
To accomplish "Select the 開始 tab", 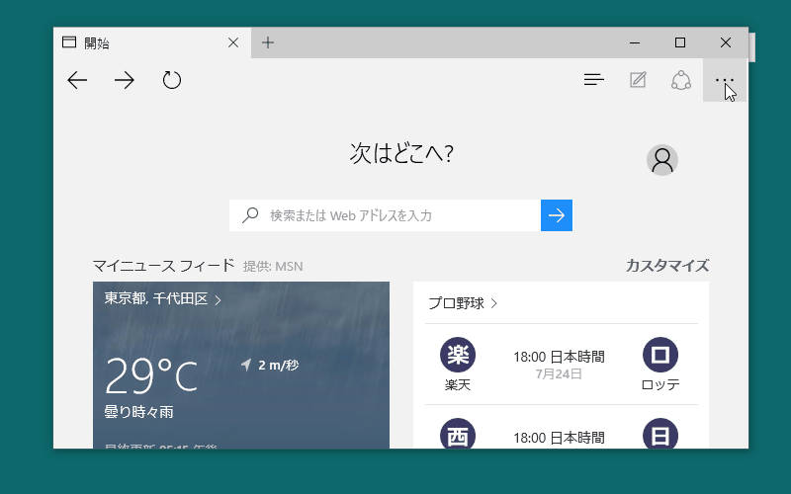I will (152, 42).
